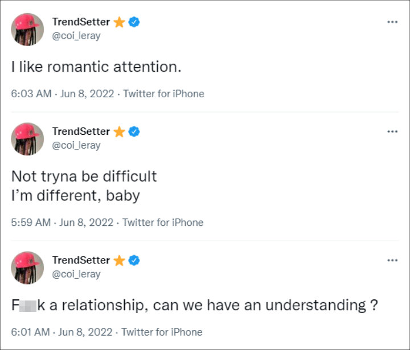Click the verified badge on the third tweet
410x350 pixels.
pos(134,260)
